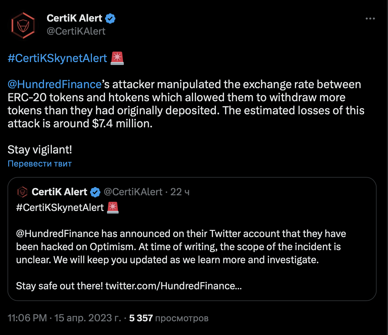Click the @CertiKAlert handle in the quoted tweet
This screenshot has height=335, width=388.
133,192
